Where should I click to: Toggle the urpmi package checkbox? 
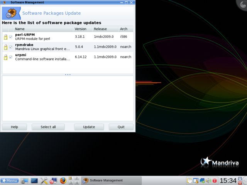tap(11, 57)
